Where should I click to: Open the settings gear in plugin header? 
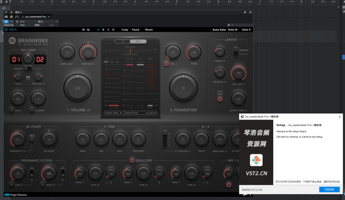click(229, 25)
